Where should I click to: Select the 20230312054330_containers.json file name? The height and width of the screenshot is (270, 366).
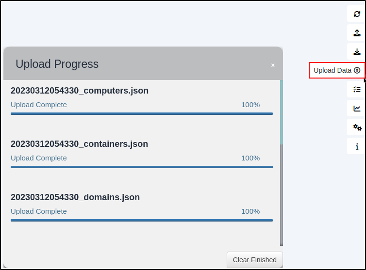pyautogui.click(x=79, y=144)
